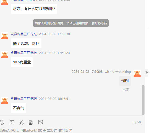Click seller avatar beside 90.5克重量 message
The height and width of the screenshot is (133, 150).
(x=5, y=55)
